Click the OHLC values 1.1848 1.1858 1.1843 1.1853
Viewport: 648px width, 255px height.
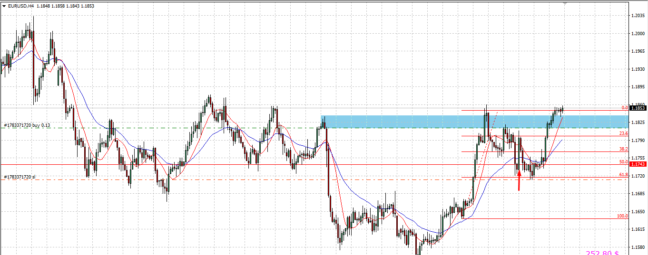(x=65, y=6)
